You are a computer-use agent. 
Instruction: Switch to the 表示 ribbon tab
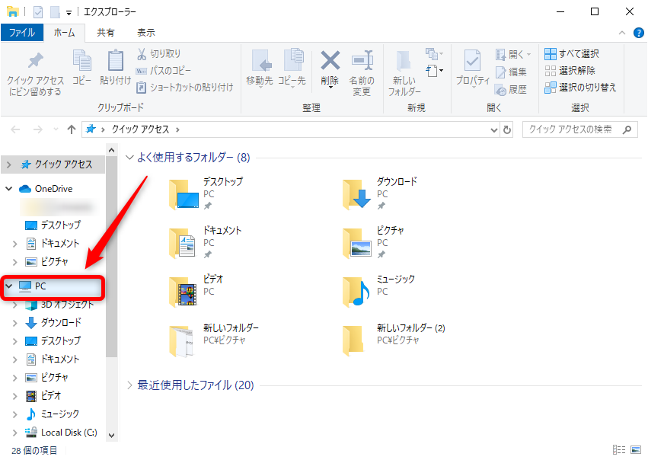point(145,32)
